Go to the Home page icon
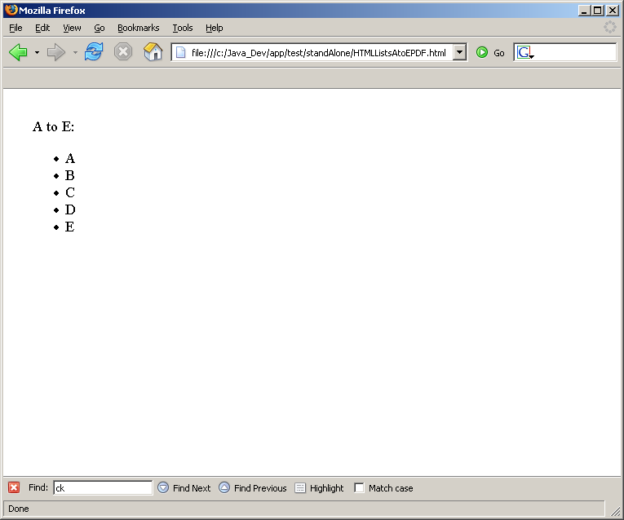 [x=153, y=52]
